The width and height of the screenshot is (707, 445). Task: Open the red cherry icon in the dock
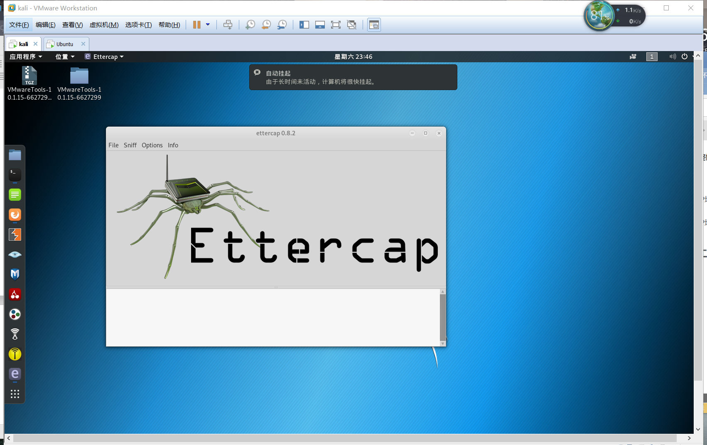(15, 294)
